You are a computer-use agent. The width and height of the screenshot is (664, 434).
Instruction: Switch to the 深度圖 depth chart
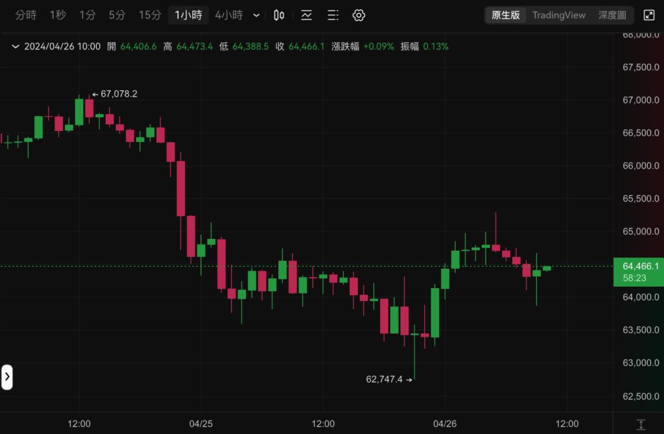pos(611,15)
